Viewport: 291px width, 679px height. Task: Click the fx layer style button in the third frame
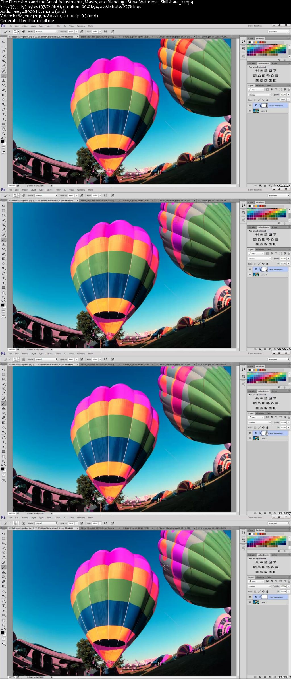tap(260, 513)
